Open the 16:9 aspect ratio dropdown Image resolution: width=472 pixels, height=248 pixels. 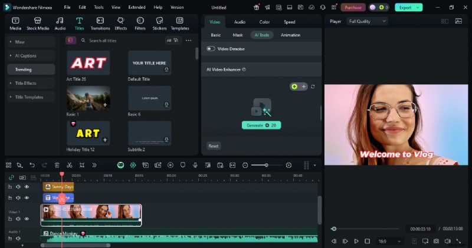point(391,241)
